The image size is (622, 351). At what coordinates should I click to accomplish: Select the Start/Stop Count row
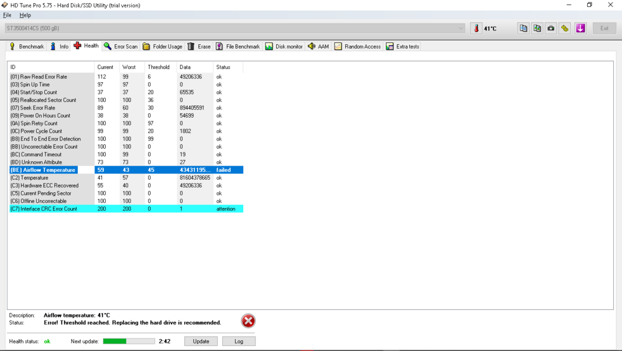point(126,92)
